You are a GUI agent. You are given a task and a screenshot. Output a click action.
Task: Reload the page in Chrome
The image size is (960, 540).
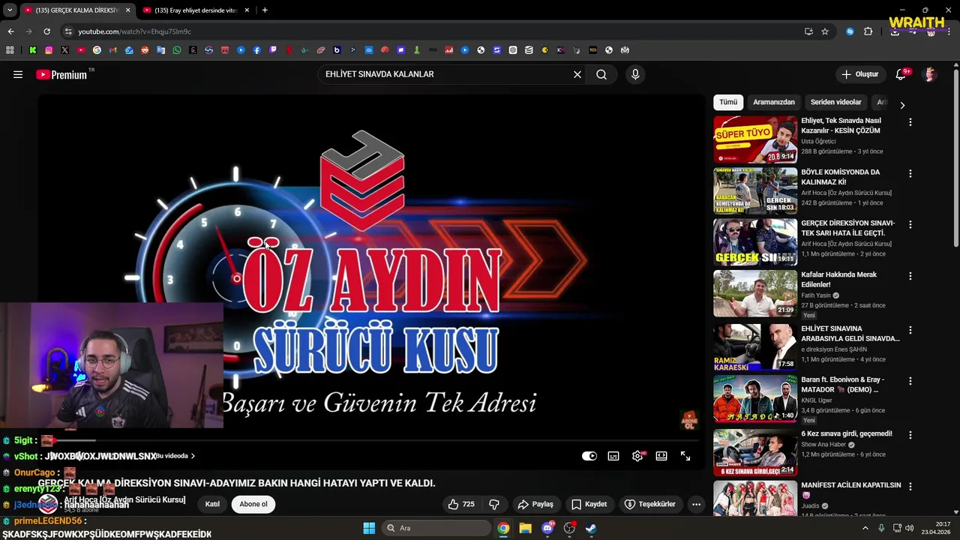tap(46, 31)
